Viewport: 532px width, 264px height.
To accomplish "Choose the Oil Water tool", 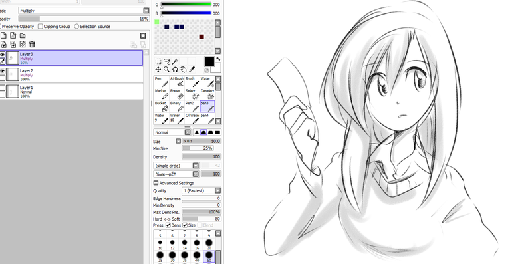I will 192,118.
